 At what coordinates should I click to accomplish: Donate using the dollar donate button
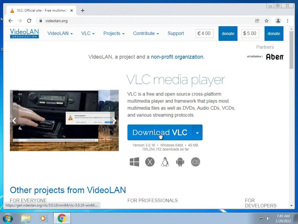[x=274, y=34]
